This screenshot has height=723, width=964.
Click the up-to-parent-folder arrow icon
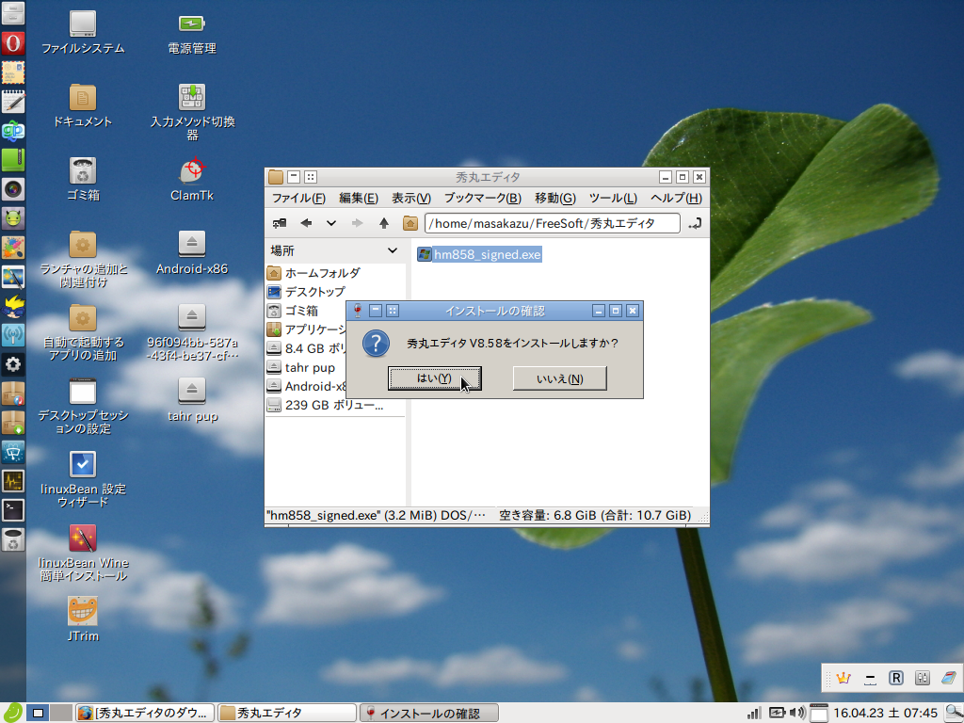pyautogui.click(x=385, y=223)
